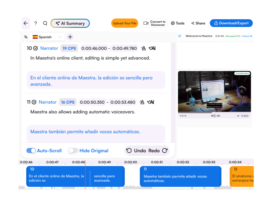This screenshot has height=204, width=273.
Task: Open help via the question mark icon
Action: (35, 23)
